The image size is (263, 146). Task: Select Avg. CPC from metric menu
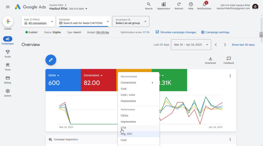[139, 134]
